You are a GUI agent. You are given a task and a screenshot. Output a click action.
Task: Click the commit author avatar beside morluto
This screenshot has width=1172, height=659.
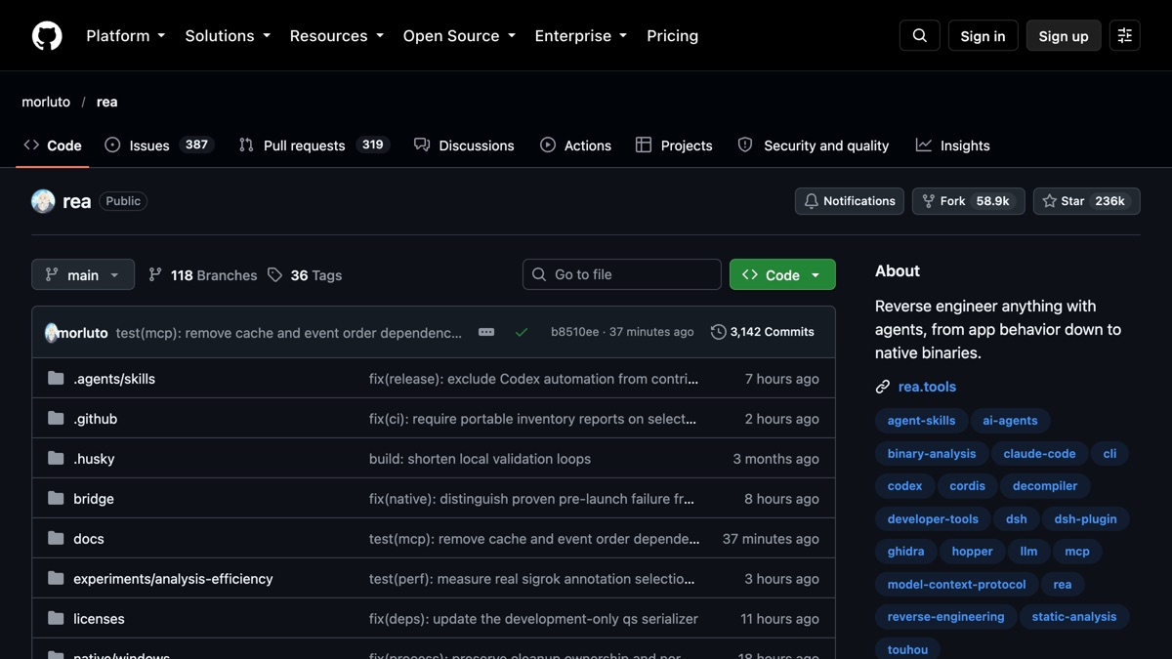click(51, 333)
